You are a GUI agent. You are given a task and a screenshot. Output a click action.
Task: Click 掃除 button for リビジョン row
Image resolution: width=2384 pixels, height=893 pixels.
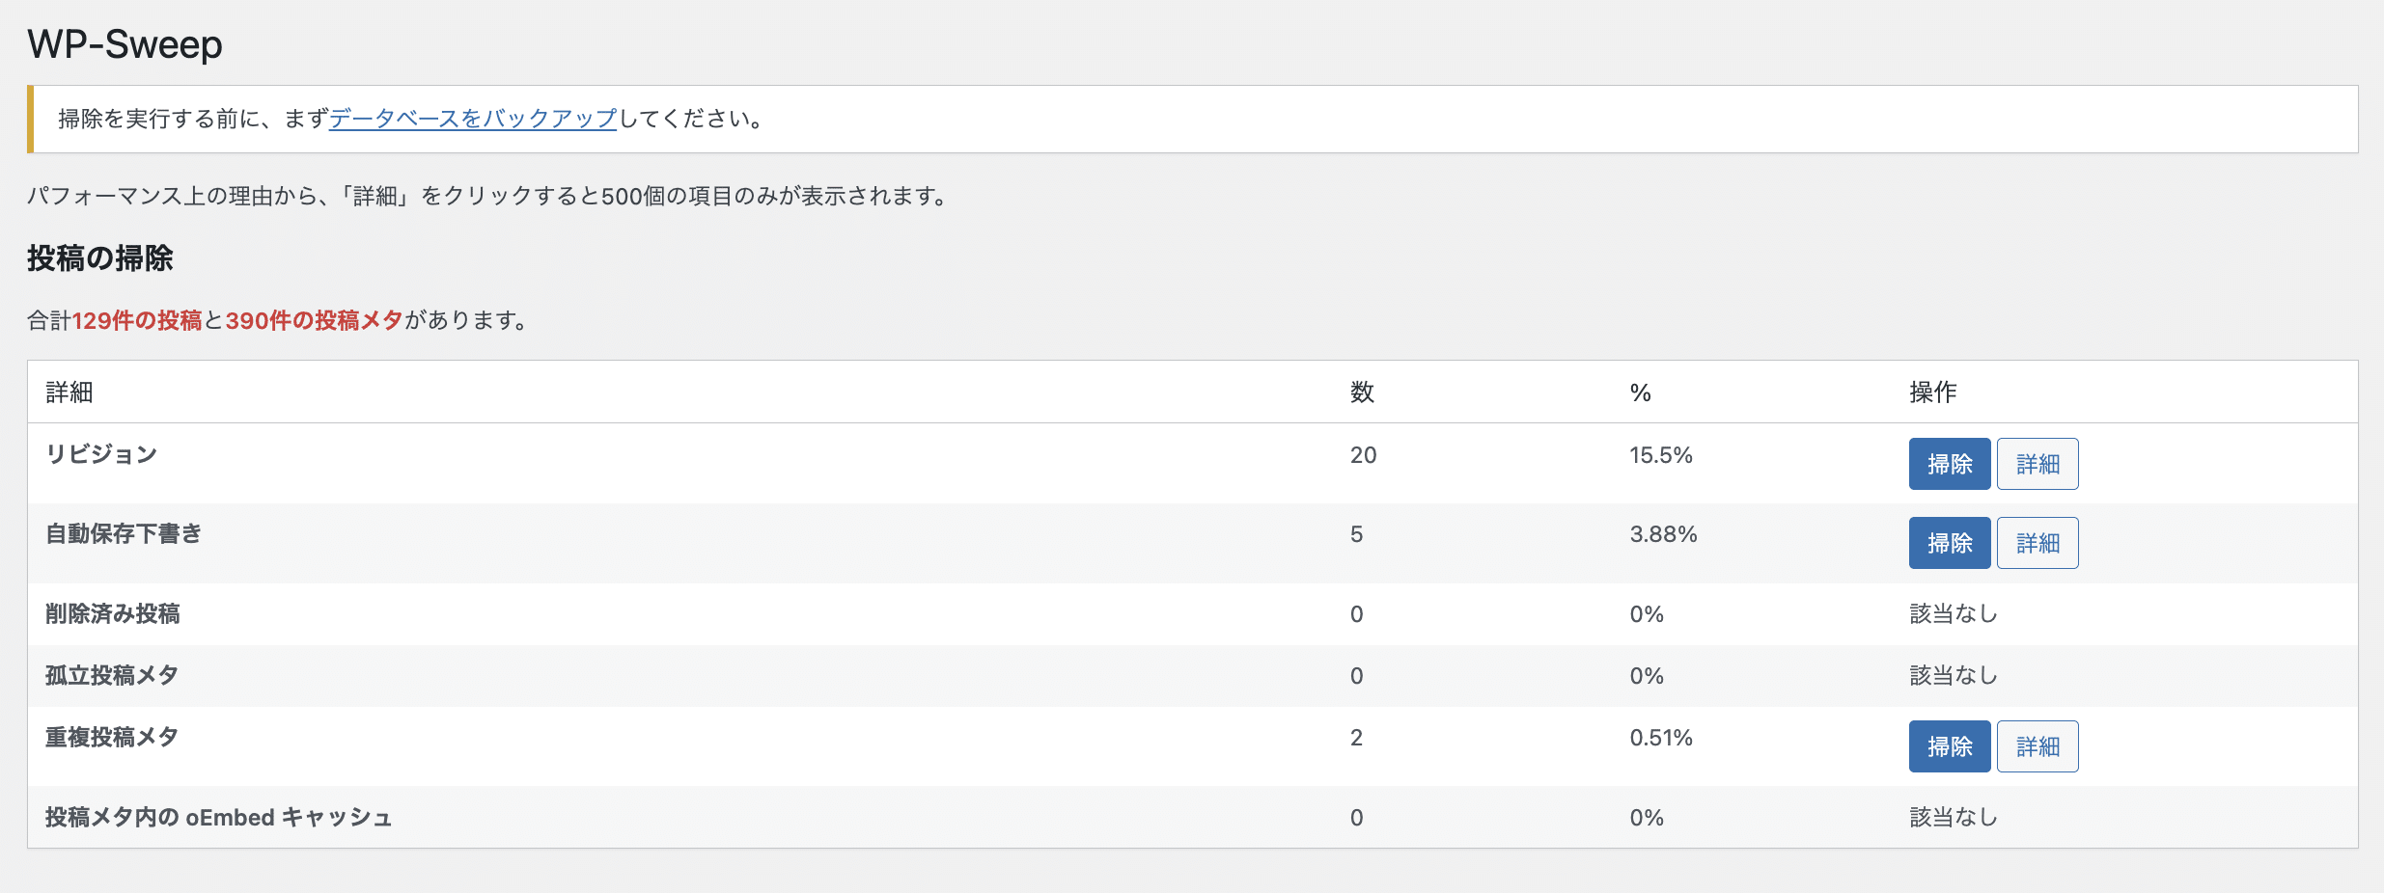tap(1949, 464)
